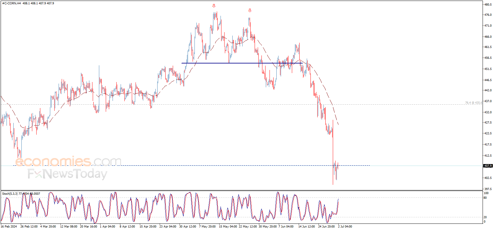Click the 407.9 current price label
Screen dimensions: 495x230
click(488, 166)
